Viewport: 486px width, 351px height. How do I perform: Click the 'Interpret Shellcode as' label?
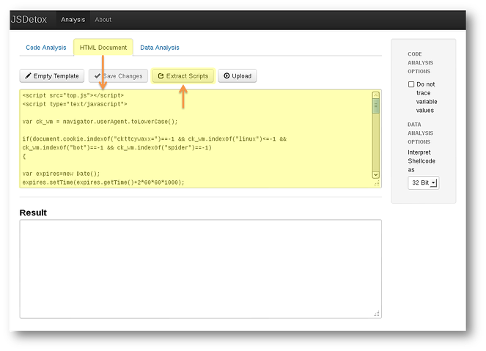[x=421, y=161]
